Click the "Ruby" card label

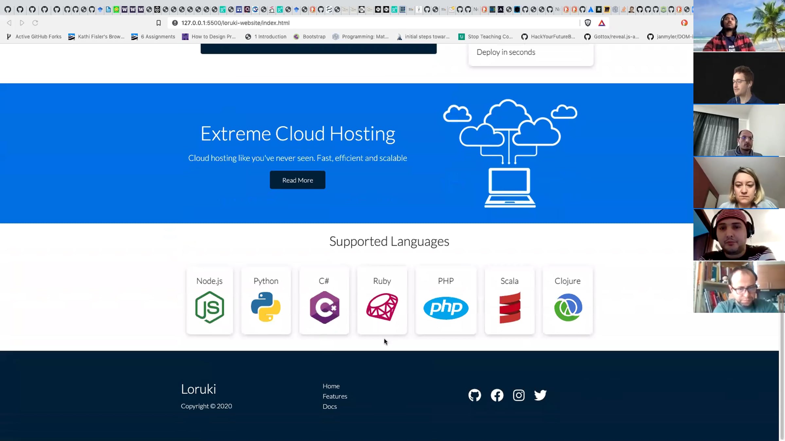tap(382, 281)
